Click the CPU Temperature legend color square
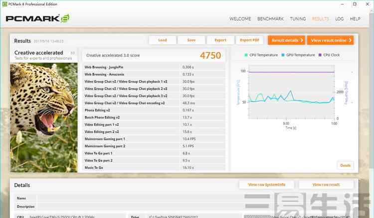 tap(246, 55)
